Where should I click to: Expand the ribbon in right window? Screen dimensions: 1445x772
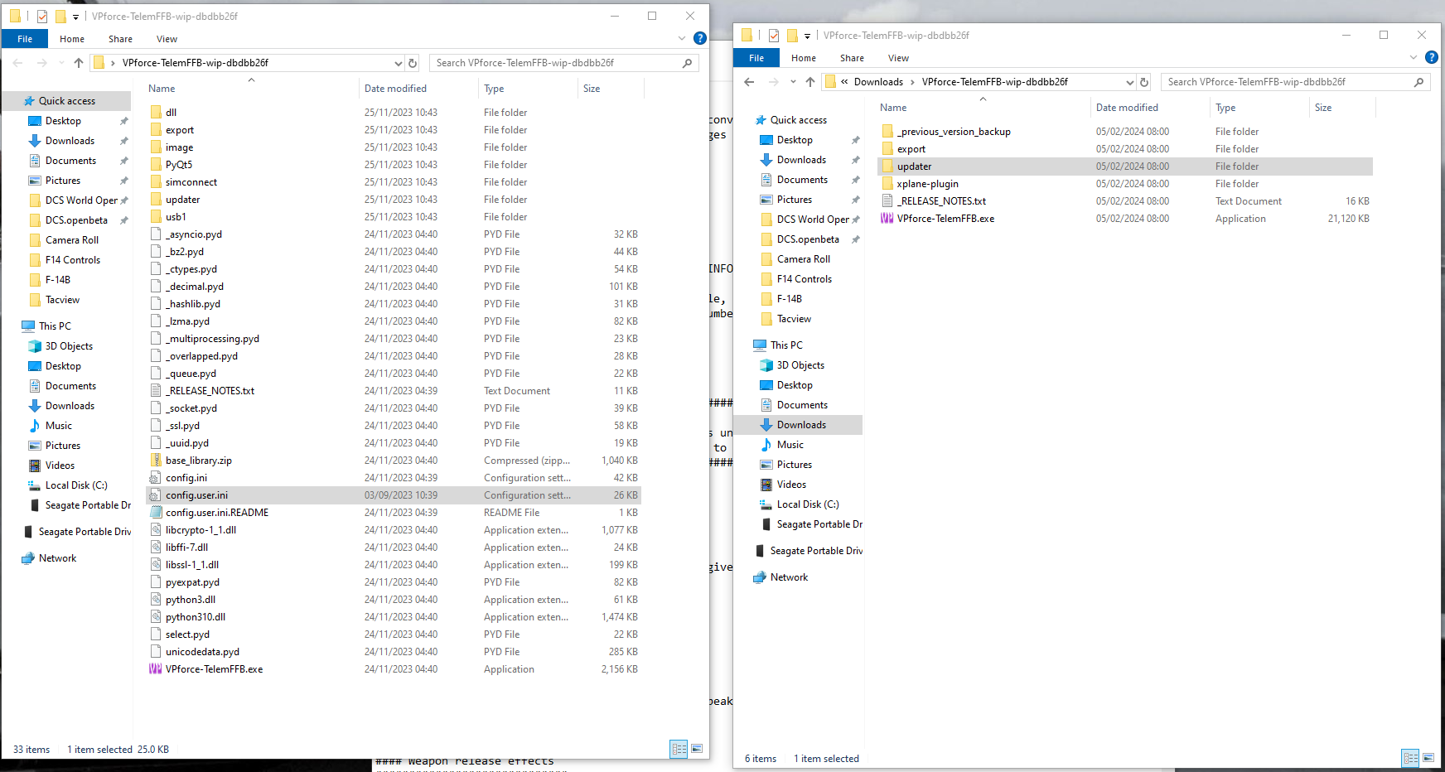tap(1414, 57)
